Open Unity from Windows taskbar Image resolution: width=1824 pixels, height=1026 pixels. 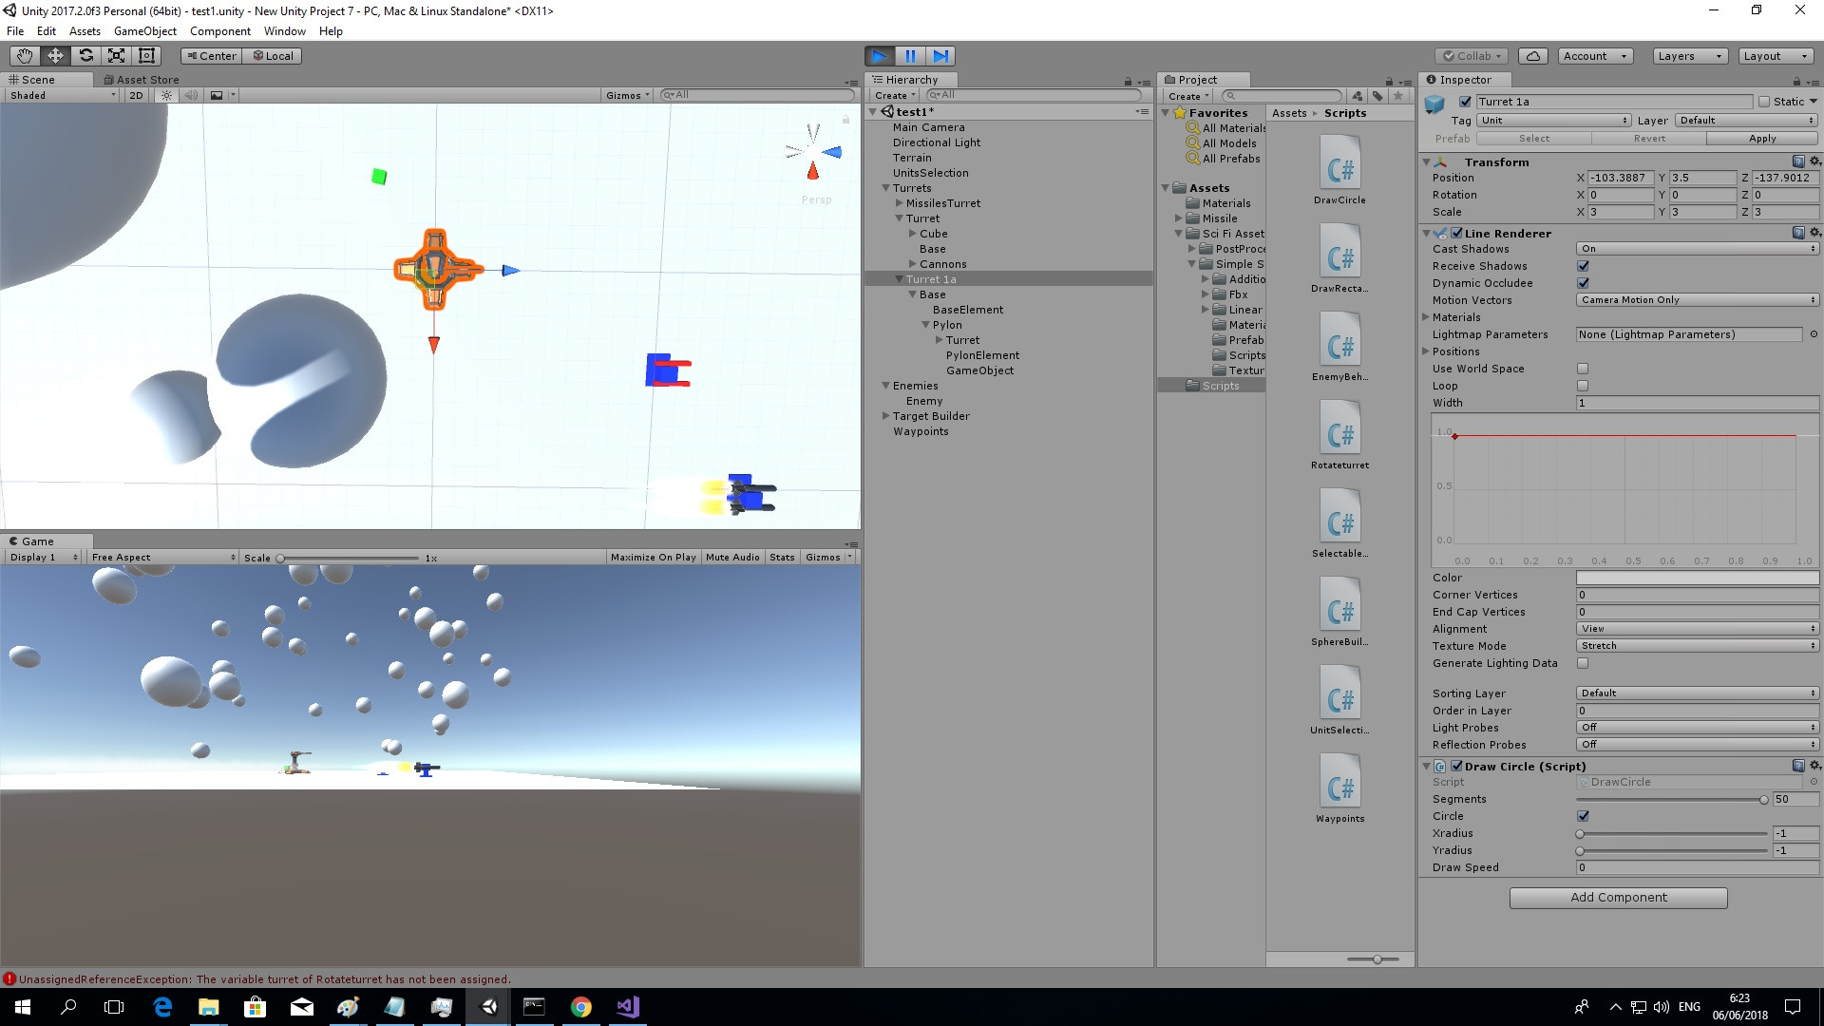click(489, 1007)
